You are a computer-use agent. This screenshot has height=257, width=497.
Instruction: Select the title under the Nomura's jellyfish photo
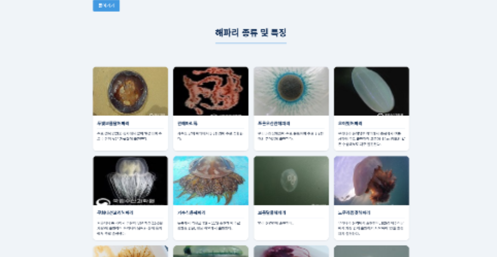pyautogui.click(x=354, y=213)
